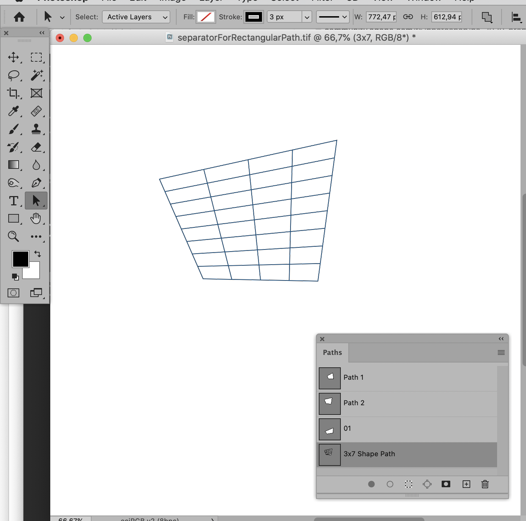Toggle Quick Mask mode
Viewport: 526px width, 521px height.
(13, 293)
